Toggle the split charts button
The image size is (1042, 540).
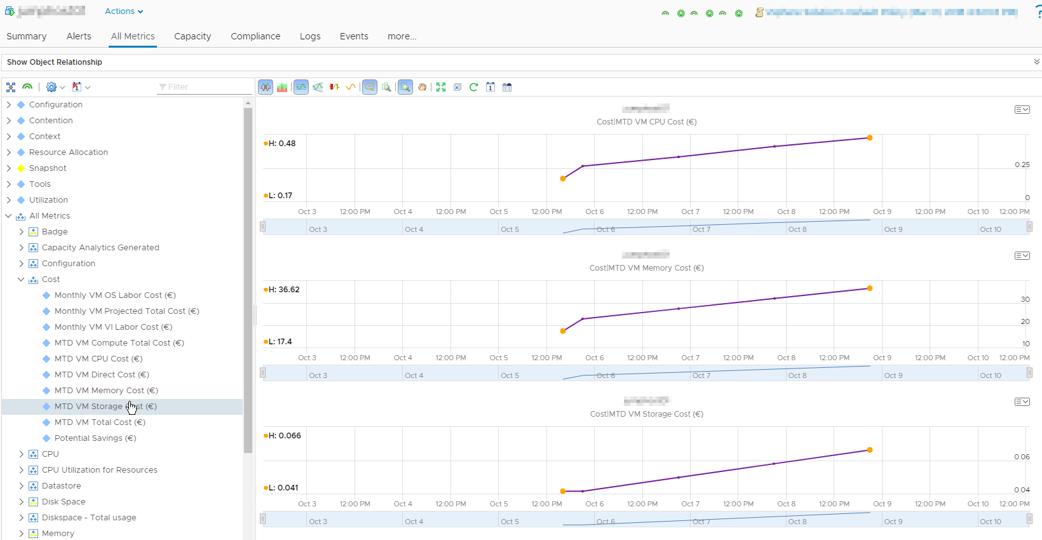click(266, 87)
